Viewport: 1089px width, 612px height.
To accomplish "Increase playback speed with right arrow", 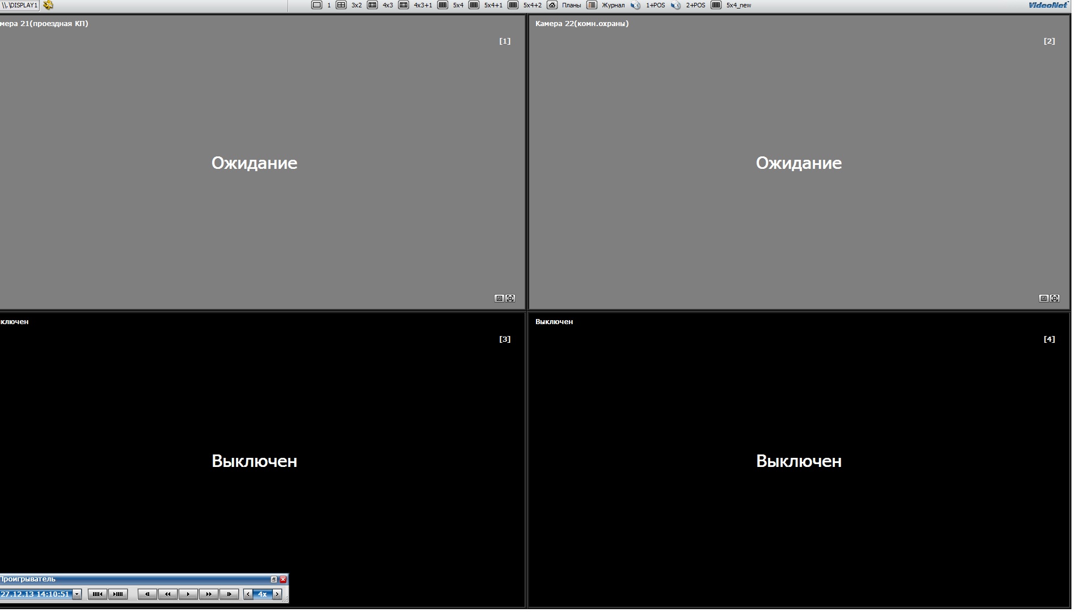I will (277, 594).
